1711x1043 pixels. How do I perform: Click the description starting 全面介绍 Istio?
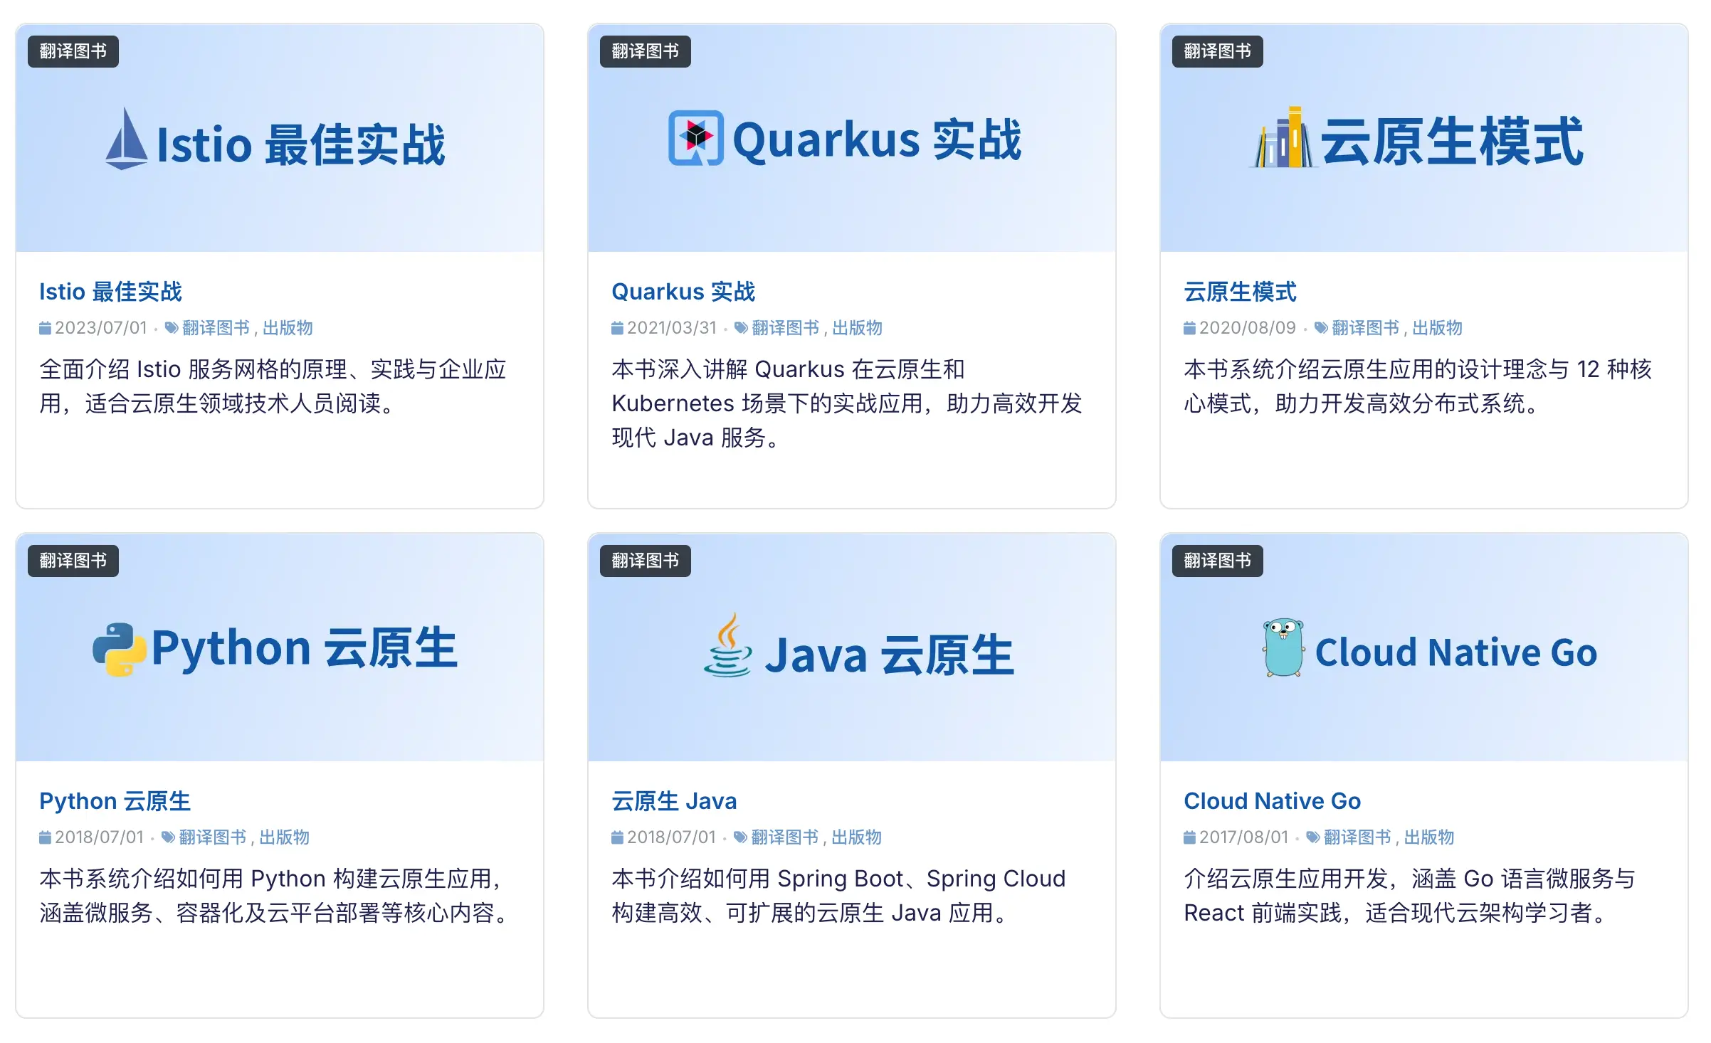273,386
